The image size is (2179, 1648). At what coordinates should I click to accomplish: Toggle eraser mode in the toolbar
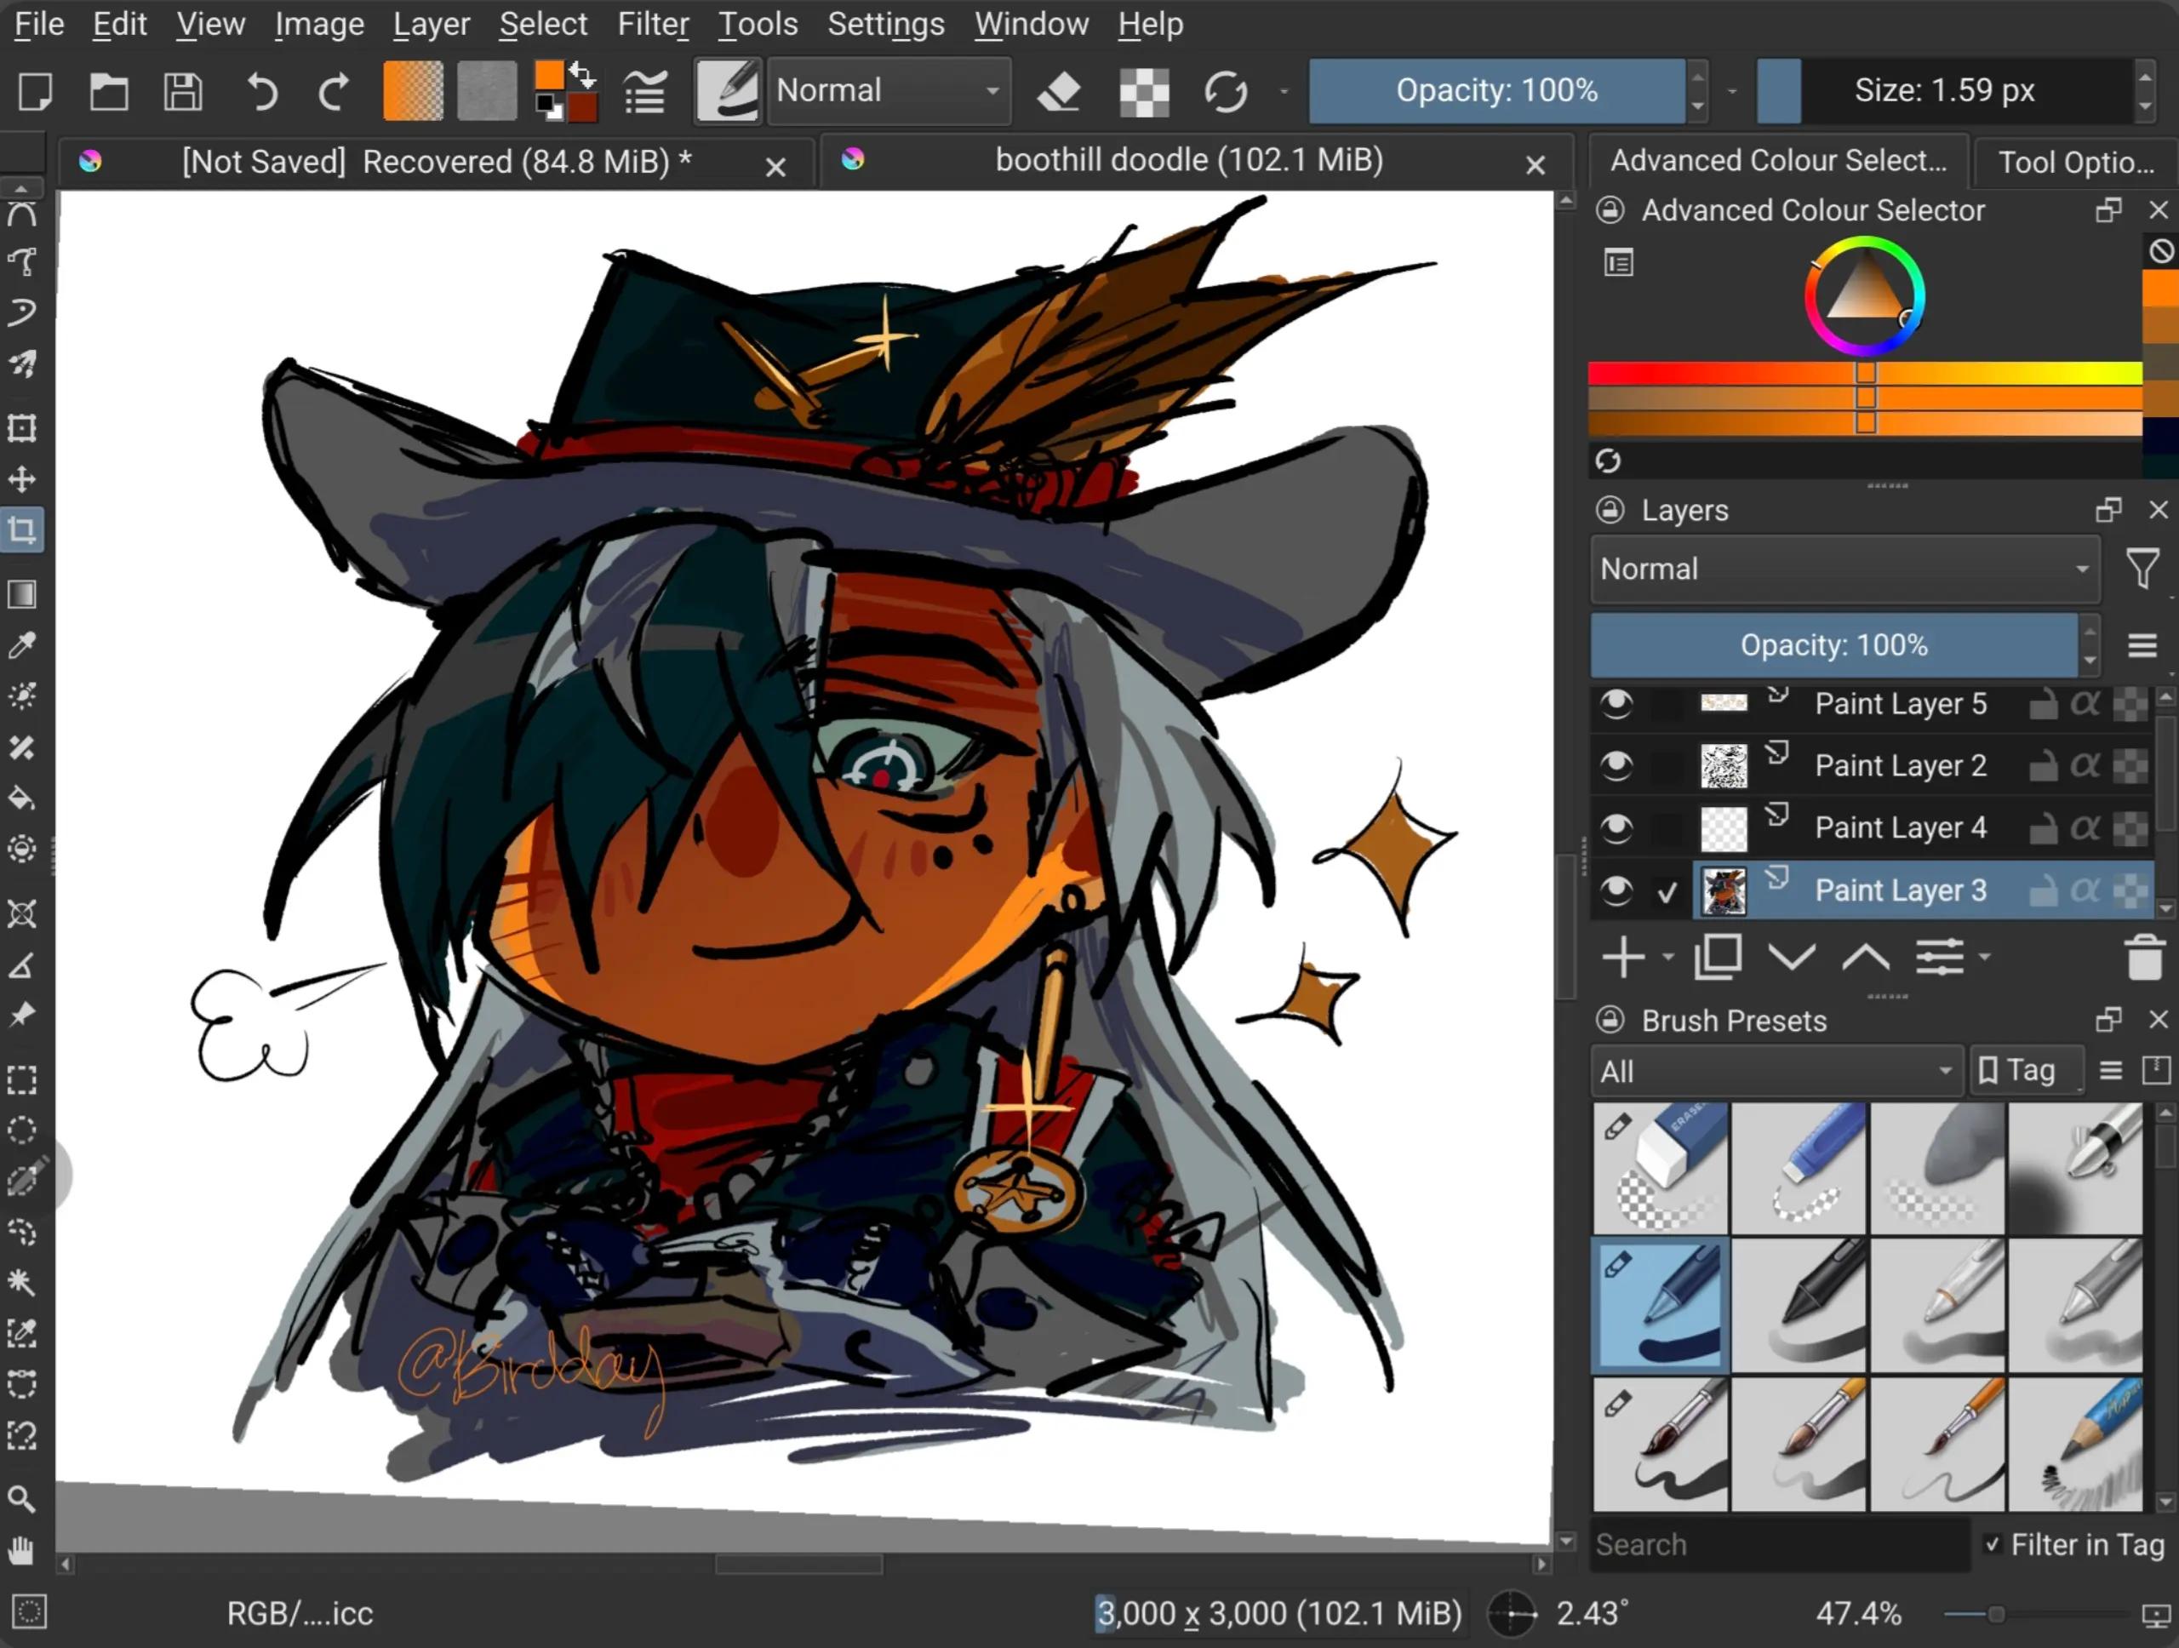tap(1060, 92)
